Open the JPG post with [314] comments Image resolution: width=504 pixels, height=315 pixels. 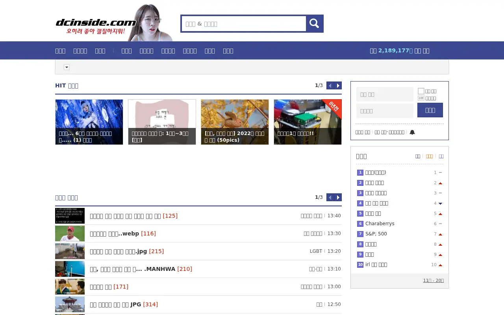click(x=124, y=304)
